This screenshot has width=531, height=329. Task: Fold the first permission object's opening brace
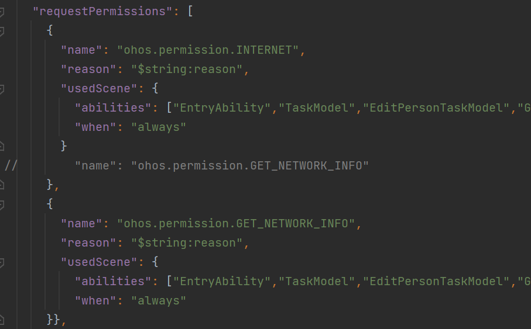tap(2, 30)
